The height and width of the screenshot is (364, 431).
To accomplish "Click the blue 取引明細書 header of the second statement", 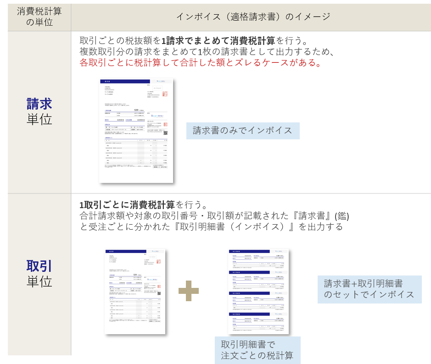I will (250, 273).
